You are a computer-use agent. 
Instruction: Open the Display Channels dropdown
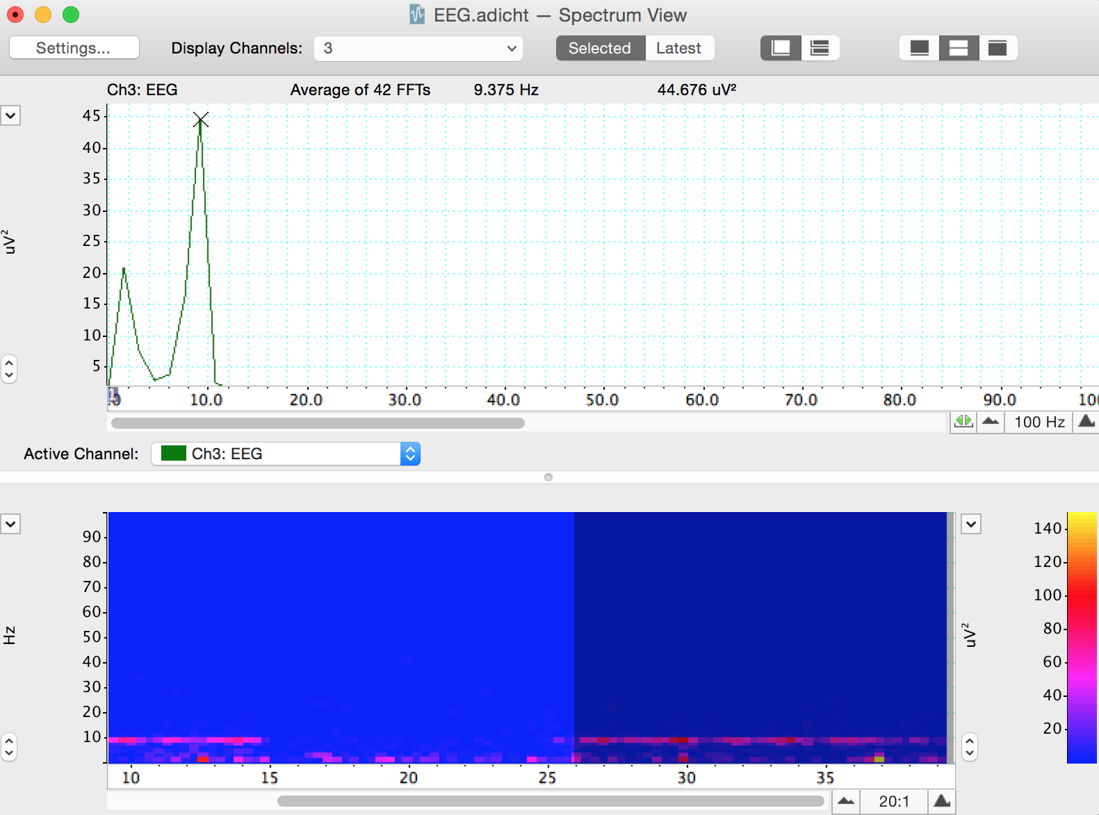[418, 49]
